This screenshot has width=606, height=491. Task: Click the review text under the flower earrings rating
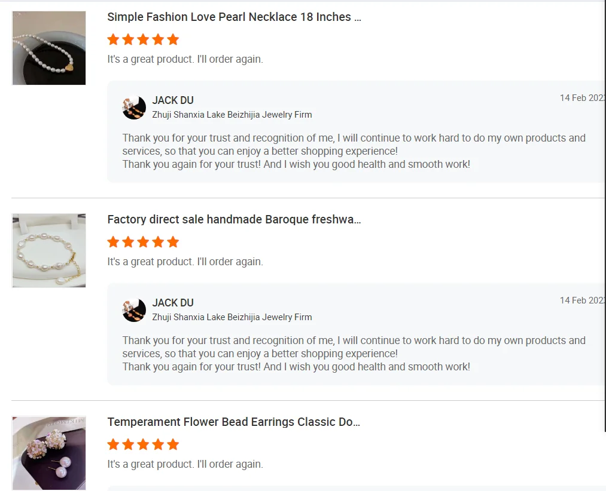185,464
